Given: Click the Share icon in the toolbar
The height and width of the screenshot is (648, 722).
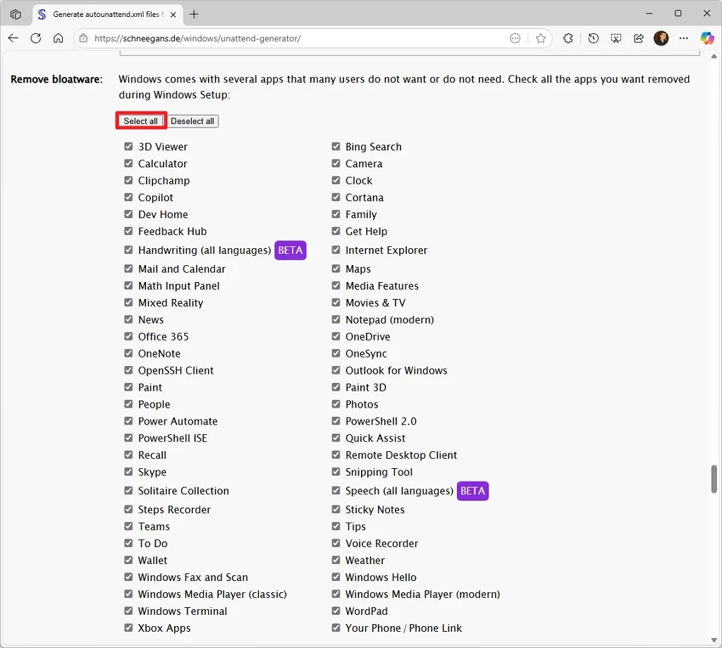Looking at the screenshot, I should (639, 38).
